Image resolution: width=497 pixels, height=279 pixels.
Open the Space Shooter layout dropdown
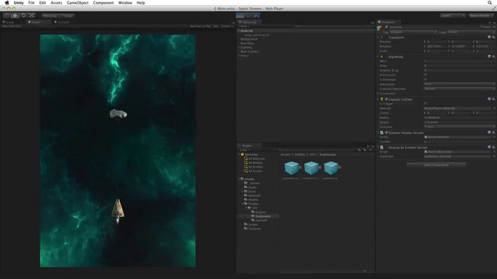coord(481,15)
